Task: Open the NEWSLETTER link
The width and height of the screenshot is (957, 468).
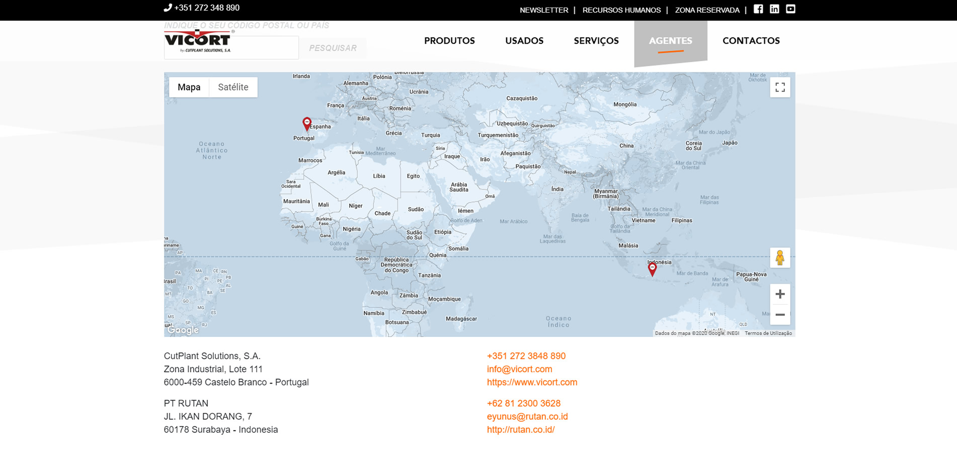Action: 544,10
